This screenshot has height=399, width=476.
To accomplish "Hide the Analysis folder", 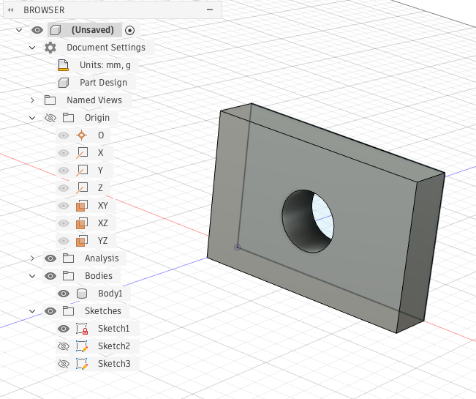I will (x=50, y=258).
